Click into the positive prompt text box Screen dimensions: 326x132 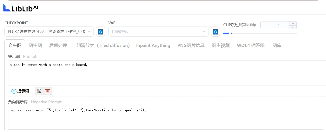(x=167, y=72)
